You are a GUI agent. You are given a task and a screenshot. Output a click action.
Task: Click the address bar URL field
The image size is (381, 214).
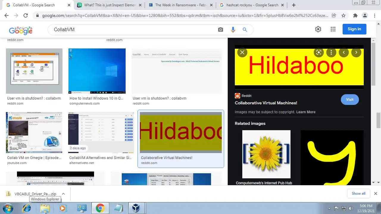pos(185,15)
